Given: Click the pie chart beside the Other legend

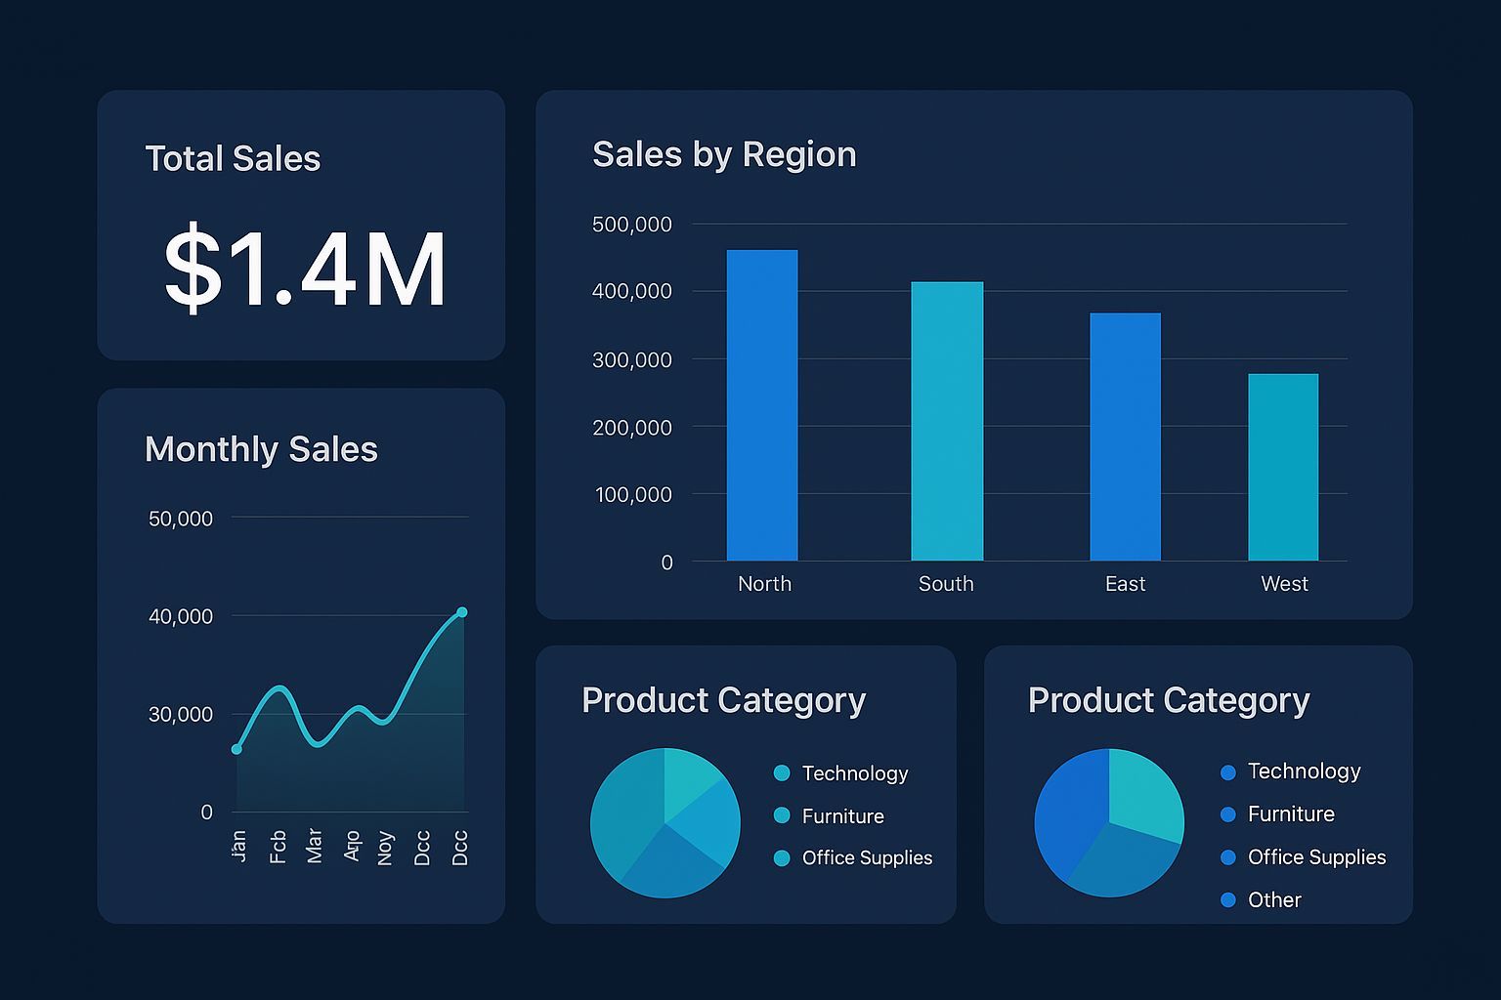Looking at the screenshot, I should click(x=1109, y=822).
